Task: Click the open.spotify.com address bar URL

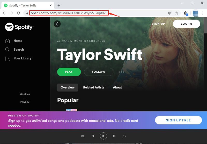Action: (x=68, y=13)
